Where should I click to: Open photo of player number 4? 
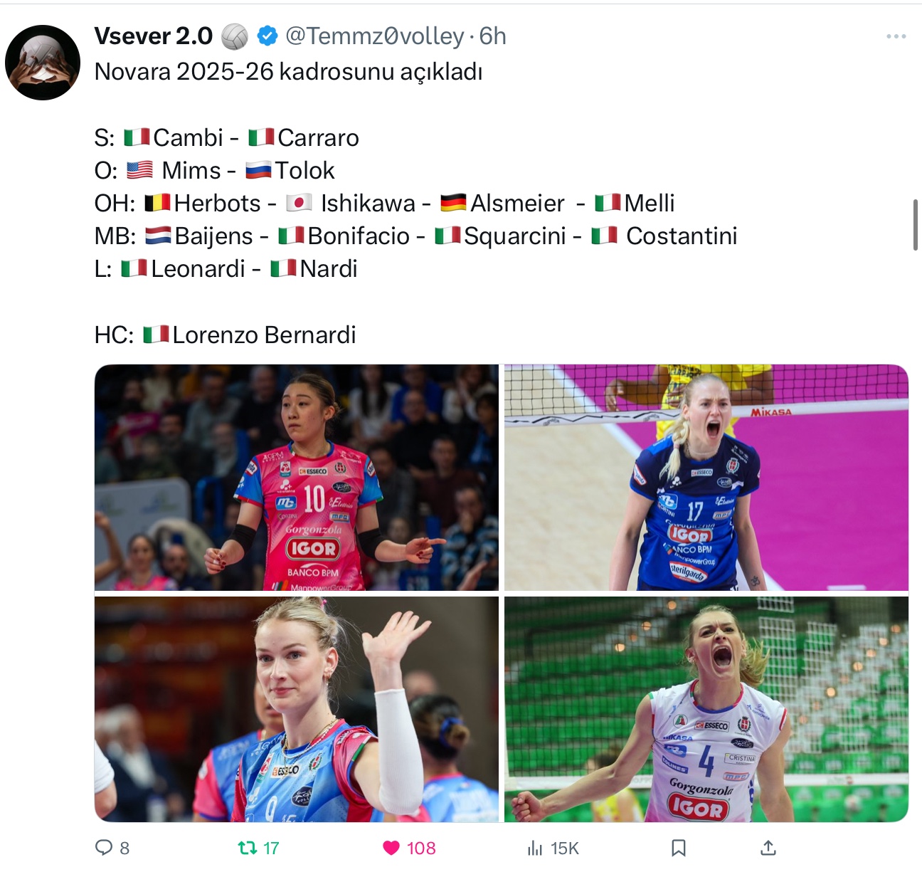[706, 710]
